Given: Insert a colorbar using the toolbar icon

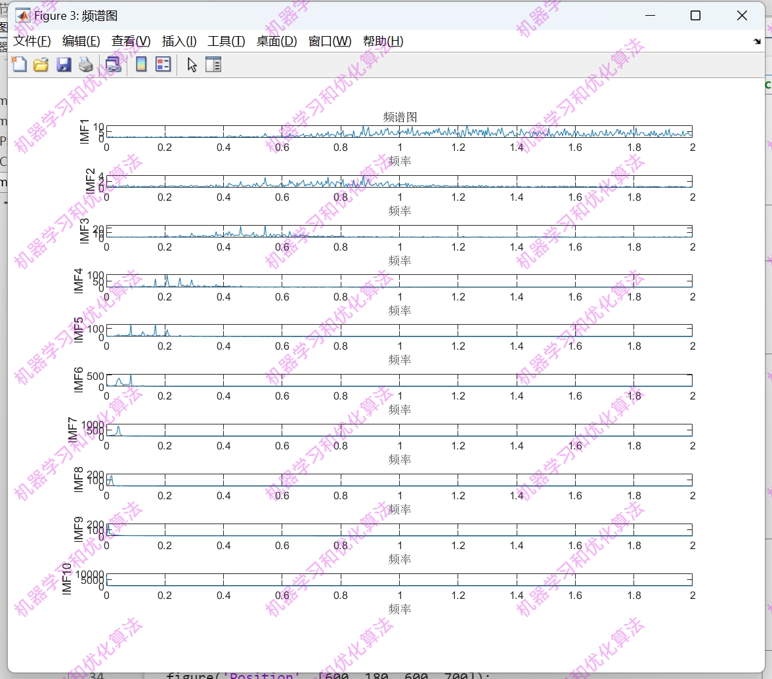Looking at the screenshot, I should pyautogui.click(x=140, y=64).
